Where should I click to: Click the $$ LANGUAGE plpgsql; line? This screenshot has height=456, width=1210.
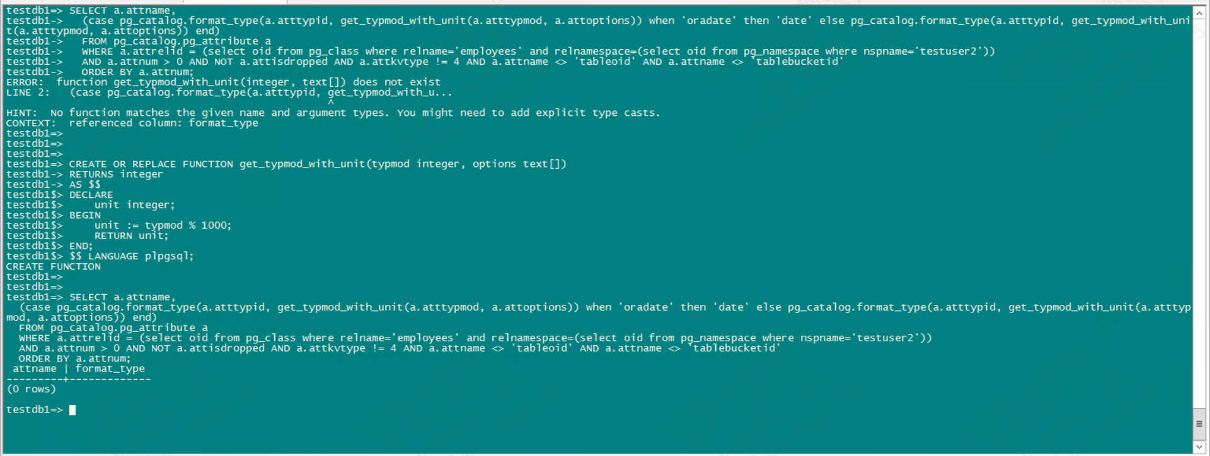click(x=132, y=256)
